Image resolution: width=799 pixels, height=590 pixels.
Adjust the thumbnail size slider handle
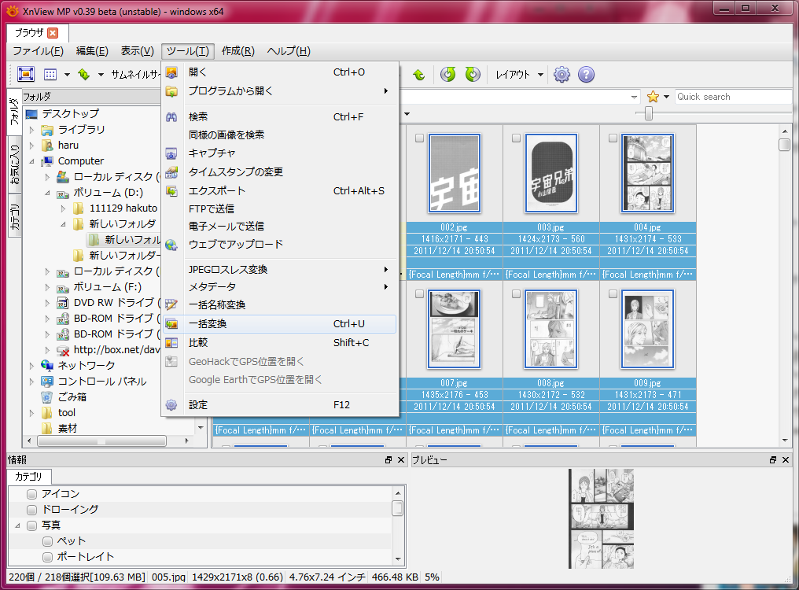[x=649, y=113]
